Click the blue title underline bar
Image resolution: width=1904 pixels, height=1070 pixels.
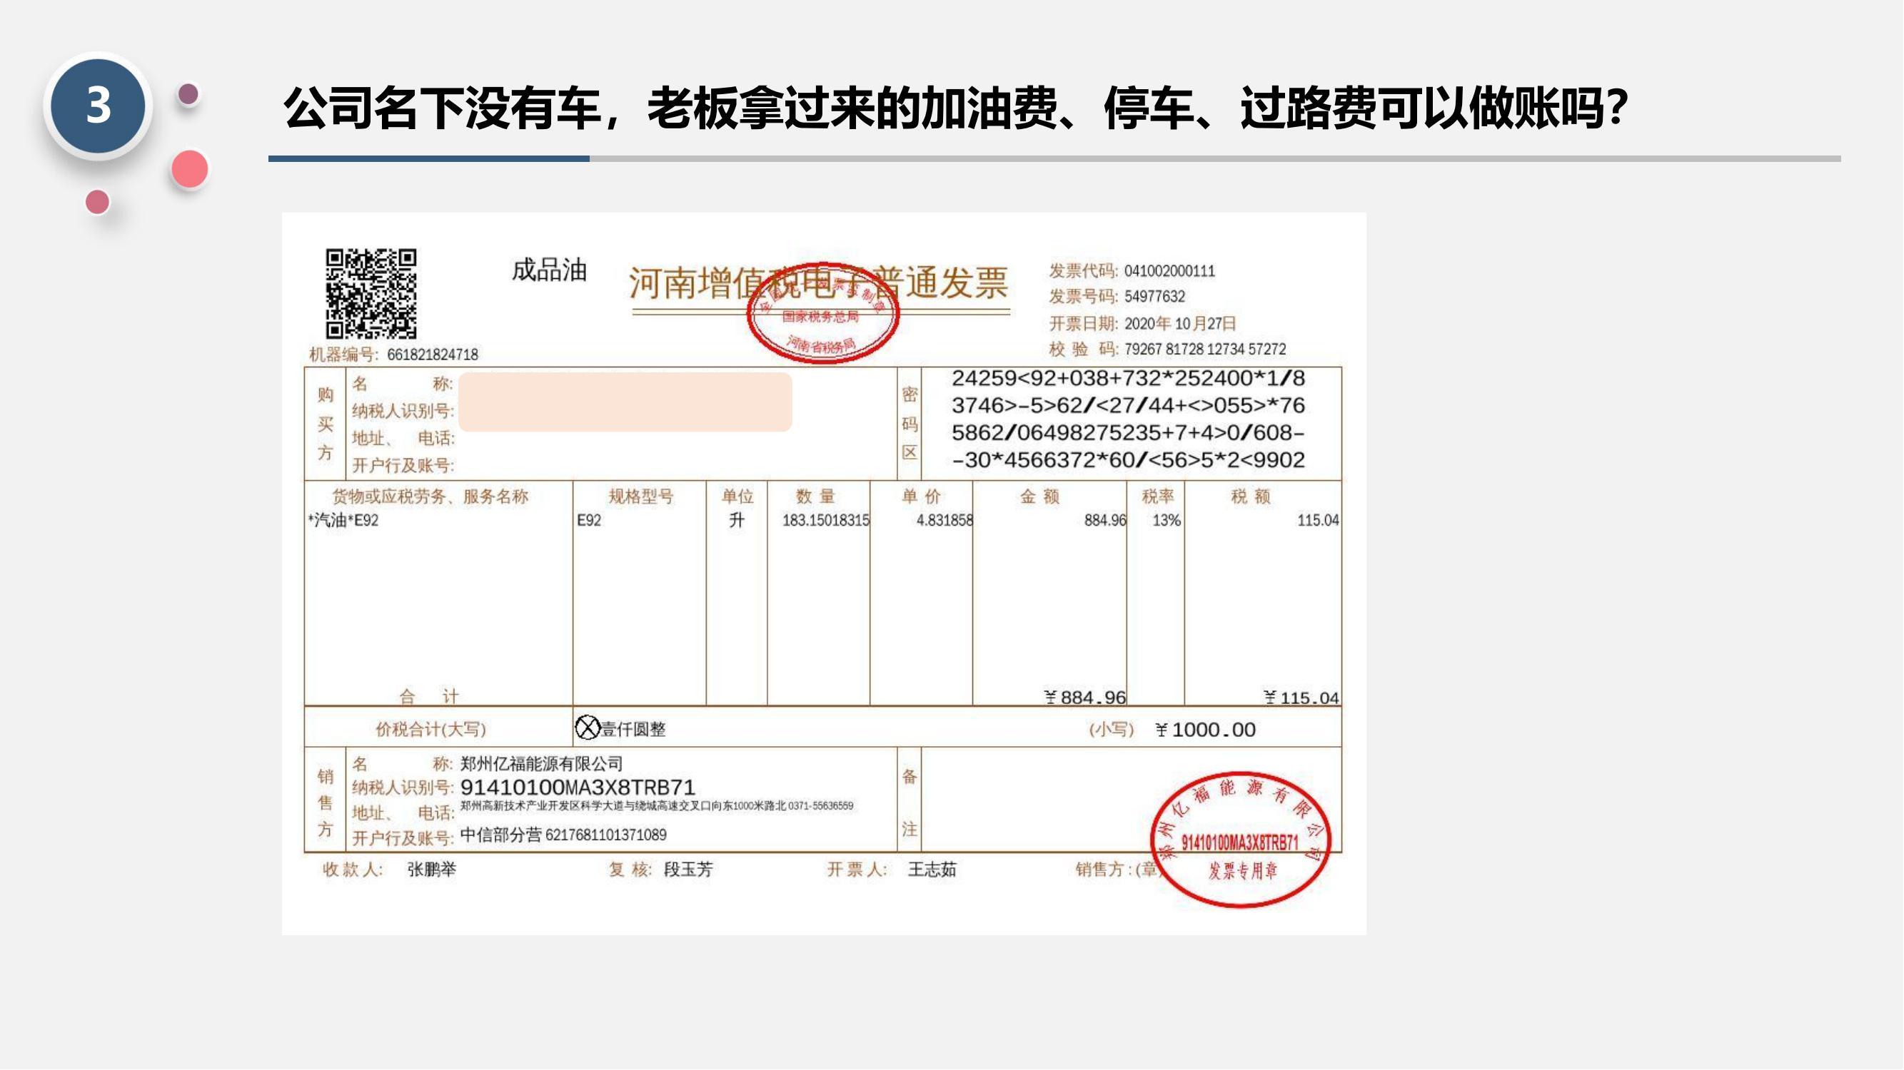pyautogui.click(x=428, y=158)
